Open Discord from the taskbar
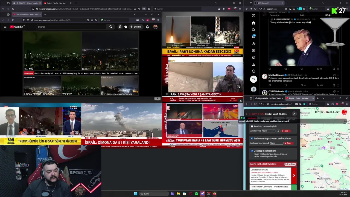The image size is (350, 197). click(x=202, y=194)
